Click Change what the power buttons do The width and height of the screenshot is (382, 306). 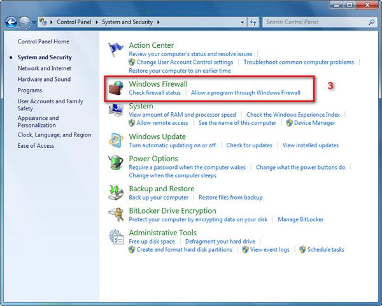[x=301, y=168]
